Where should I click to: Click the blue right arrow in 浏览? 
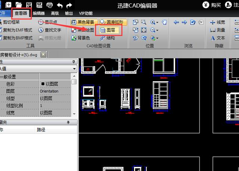(184, 22)
